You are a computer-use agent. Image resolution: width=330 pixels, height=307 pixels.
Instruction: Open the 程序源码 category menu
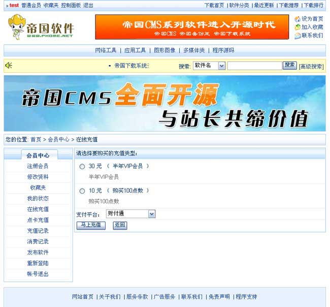(223, 50)
